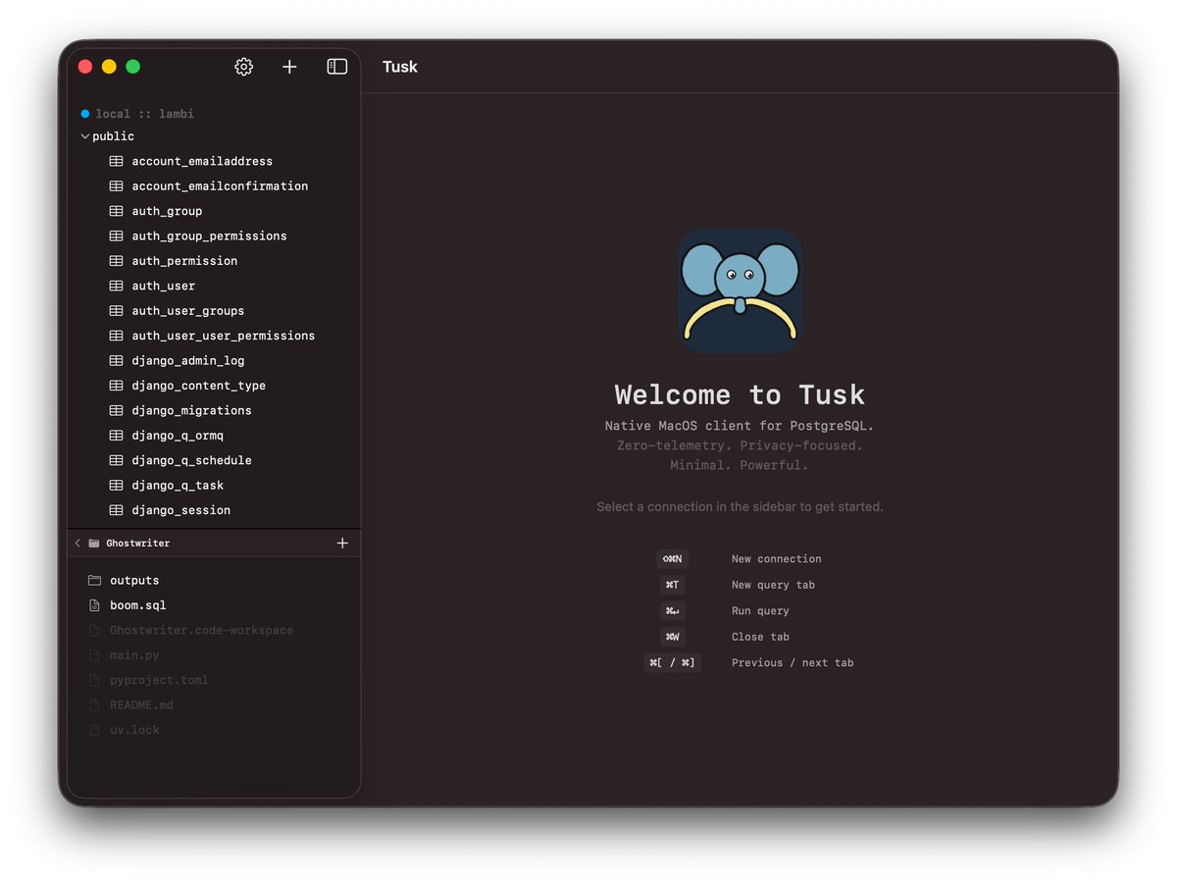Viewport: 1177px width, 884px height.
Task: Click the pyproject.toml file
Action: [159, 680]
